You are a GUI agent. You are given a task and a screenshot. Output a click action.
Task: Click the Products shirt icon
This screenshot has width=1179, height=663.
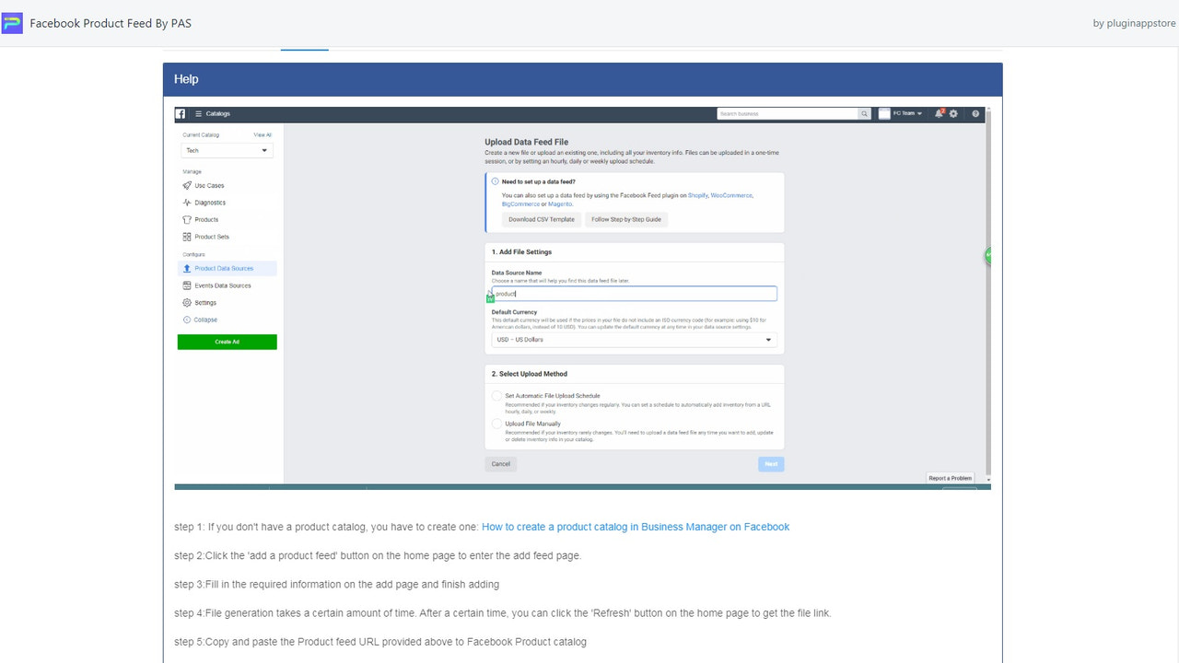(x=187, y=219)
